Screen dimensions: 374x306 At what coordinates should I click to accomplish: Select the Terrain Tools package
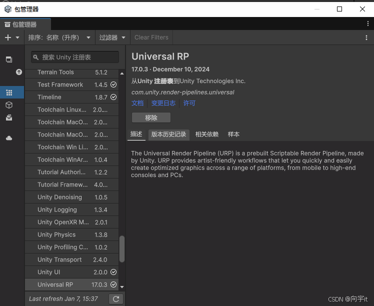coord(72,72)
